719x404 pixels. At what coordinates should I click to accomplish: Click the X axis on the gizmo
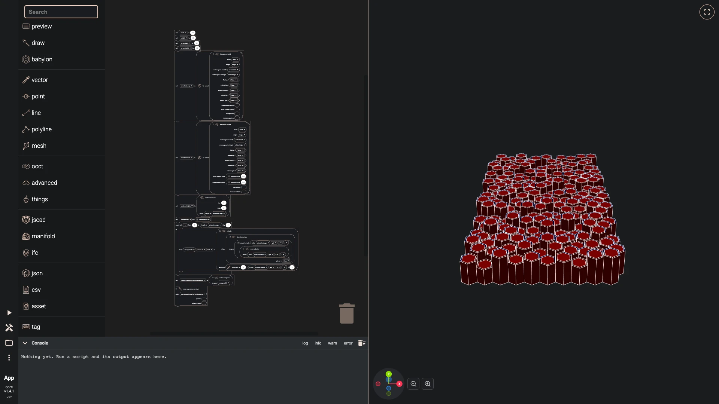[400, 384]
